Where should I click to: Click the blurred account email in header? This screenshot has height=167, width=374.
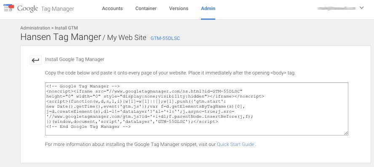[x=337, y=8]
